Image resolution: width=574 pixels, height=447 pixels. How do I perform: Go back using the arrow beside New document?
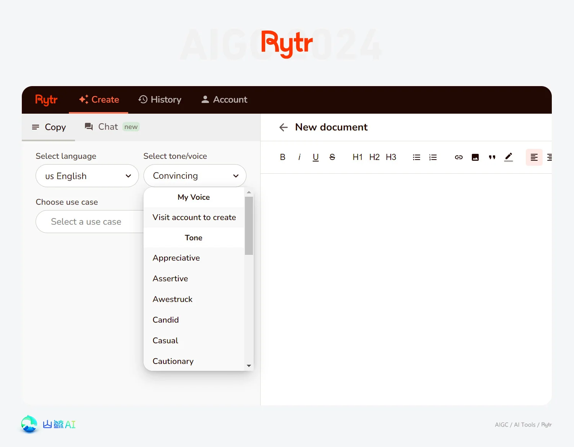(x=284, y=127)
